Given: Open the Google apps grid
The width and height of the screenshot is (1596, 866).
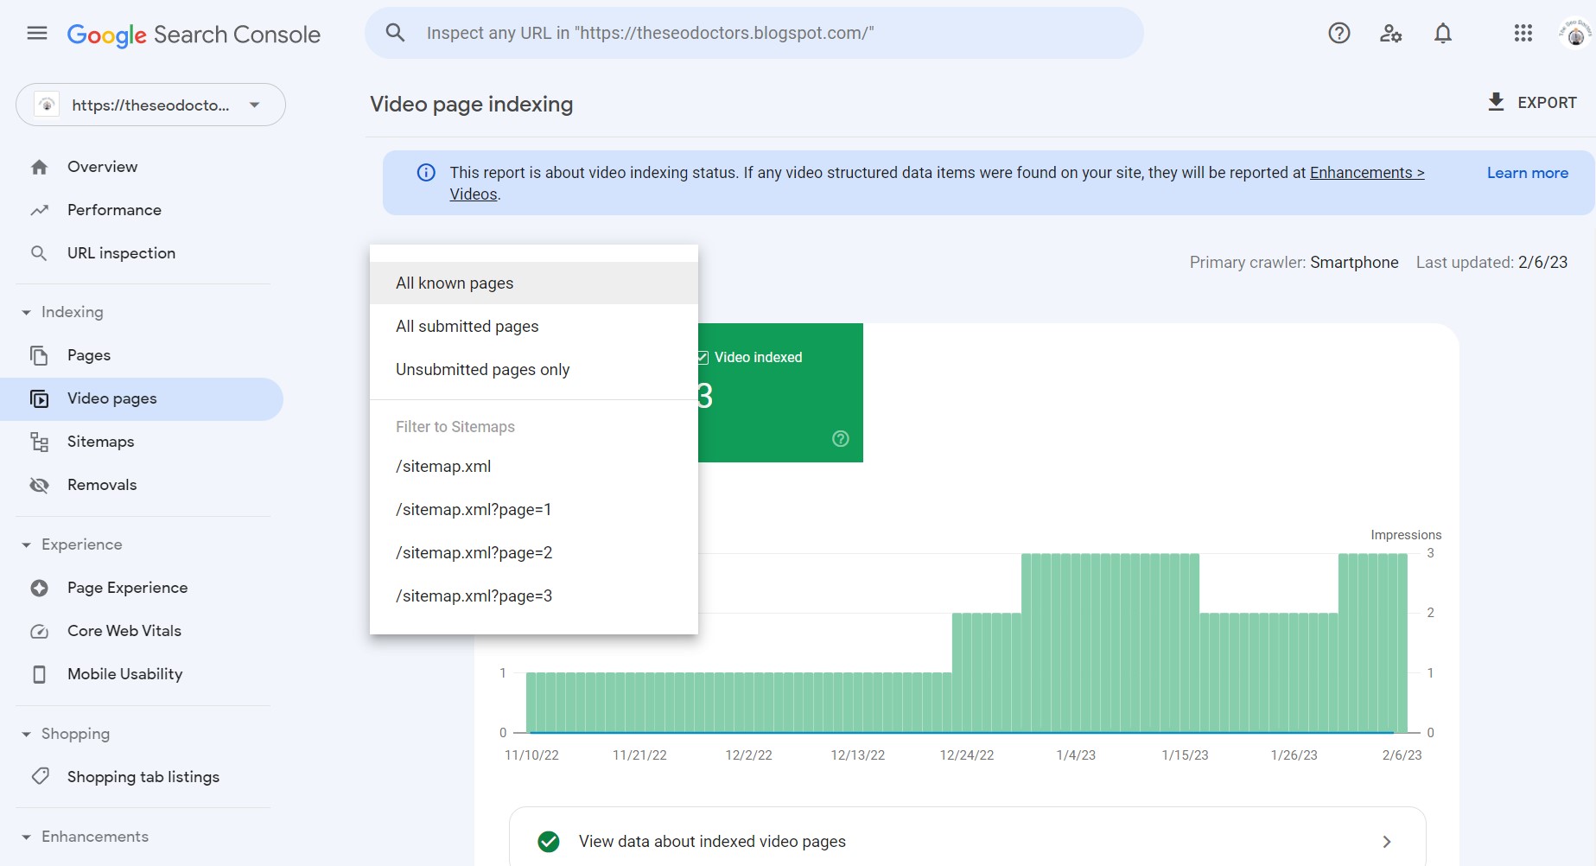Looking at the screenshot, I should click(x=1523, y=34).
